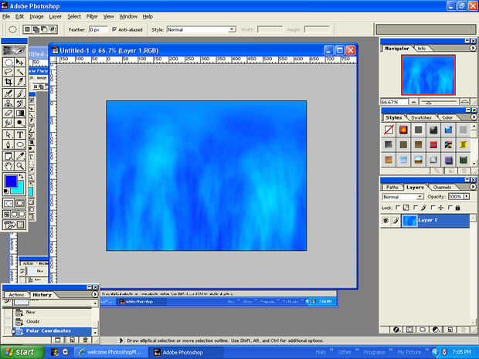Switch to Quick Mask mode
This screenshot has width=479, height=359.
tap(20, 203)
